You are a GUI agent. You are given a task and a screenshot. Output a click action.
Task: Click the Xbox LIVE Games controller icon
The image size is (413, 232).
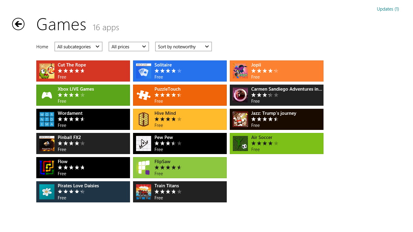[47, 95]
